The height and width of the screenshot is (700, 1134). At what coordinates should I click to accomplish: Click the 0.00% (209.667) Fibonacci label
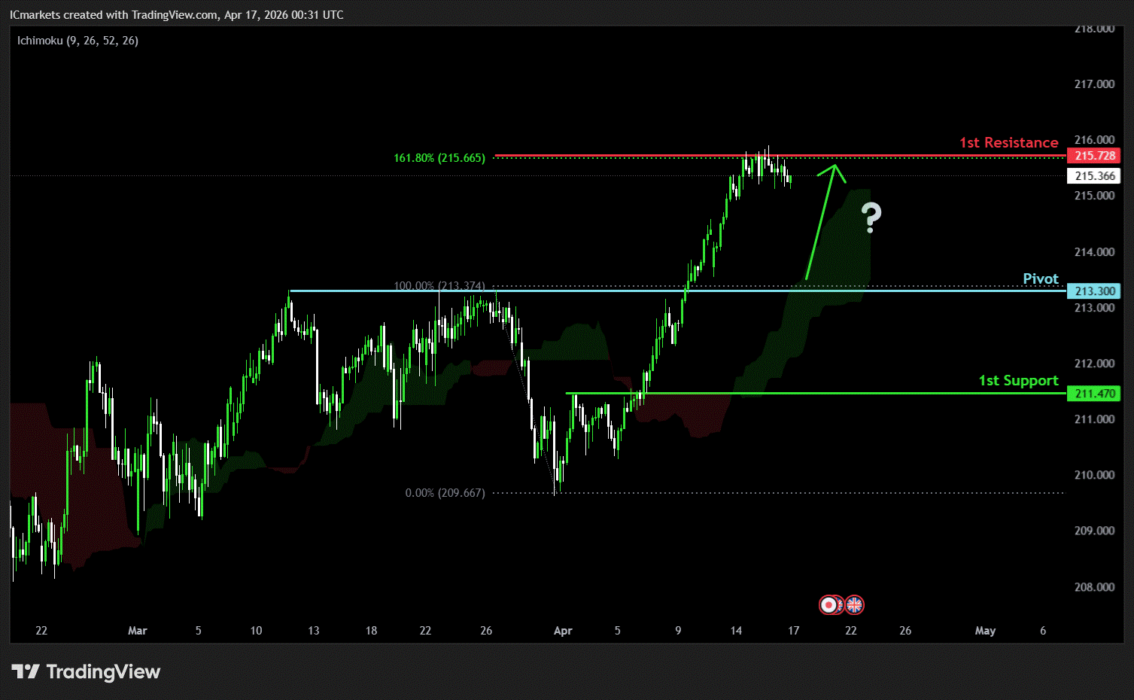coord(445,493)
